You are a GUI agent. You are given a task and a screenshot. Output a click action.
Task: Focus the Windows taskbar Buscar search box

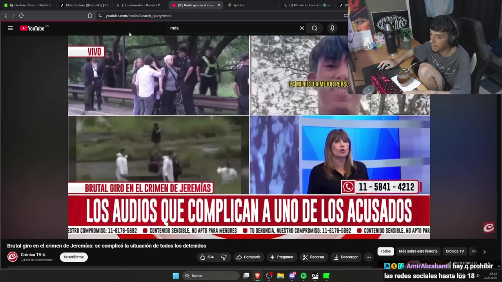[x=211, y=276]
